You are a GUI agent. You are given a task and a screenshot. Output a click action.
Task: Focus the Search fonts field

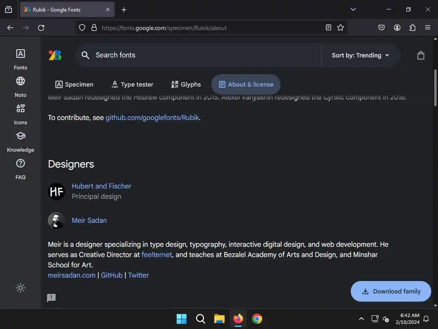(x=198, y=55)
